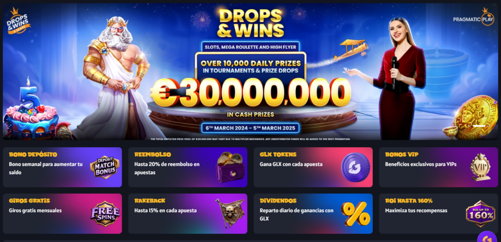Viewport: 501px width, 242px height.
Task: Click the golden percent sign icon
Action: coord(356,213)
